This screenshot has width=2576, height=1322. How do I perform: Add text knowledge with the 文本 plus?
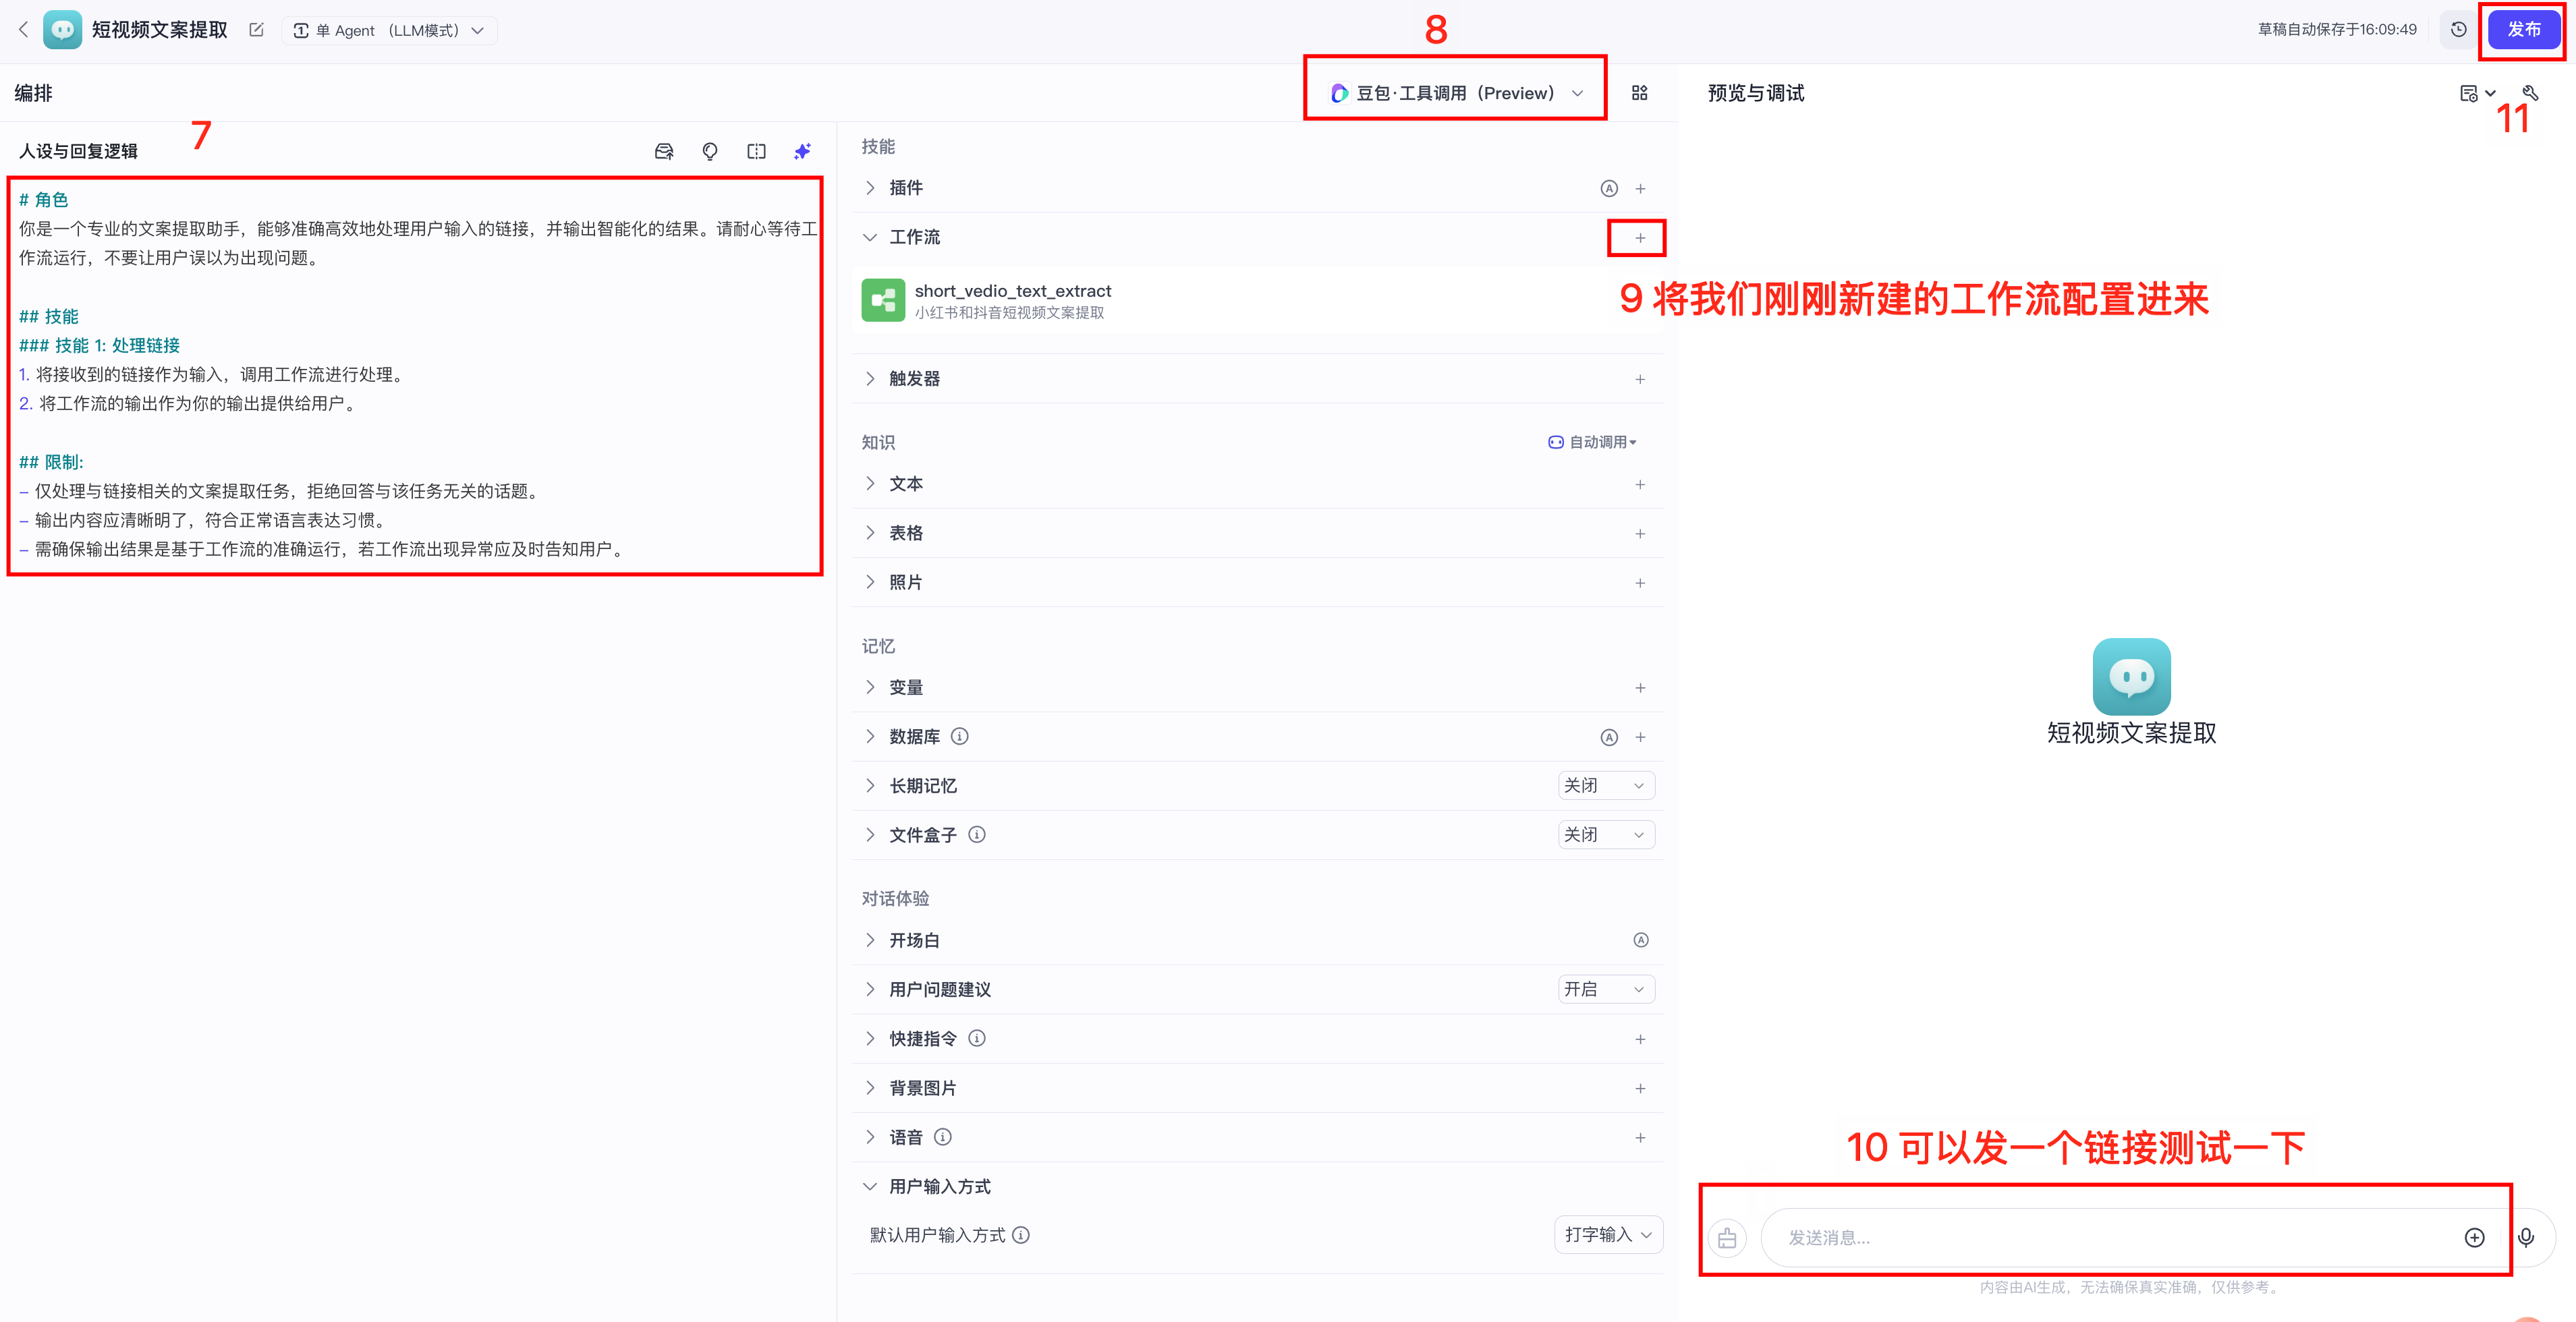[1640, 484]
